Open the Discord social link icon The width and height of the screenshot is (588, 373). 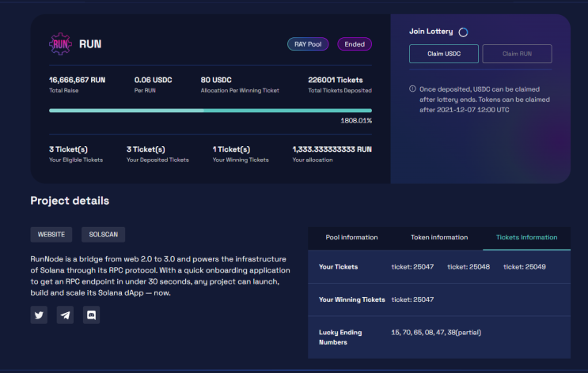pyautogui.click(x=91, y=315)
